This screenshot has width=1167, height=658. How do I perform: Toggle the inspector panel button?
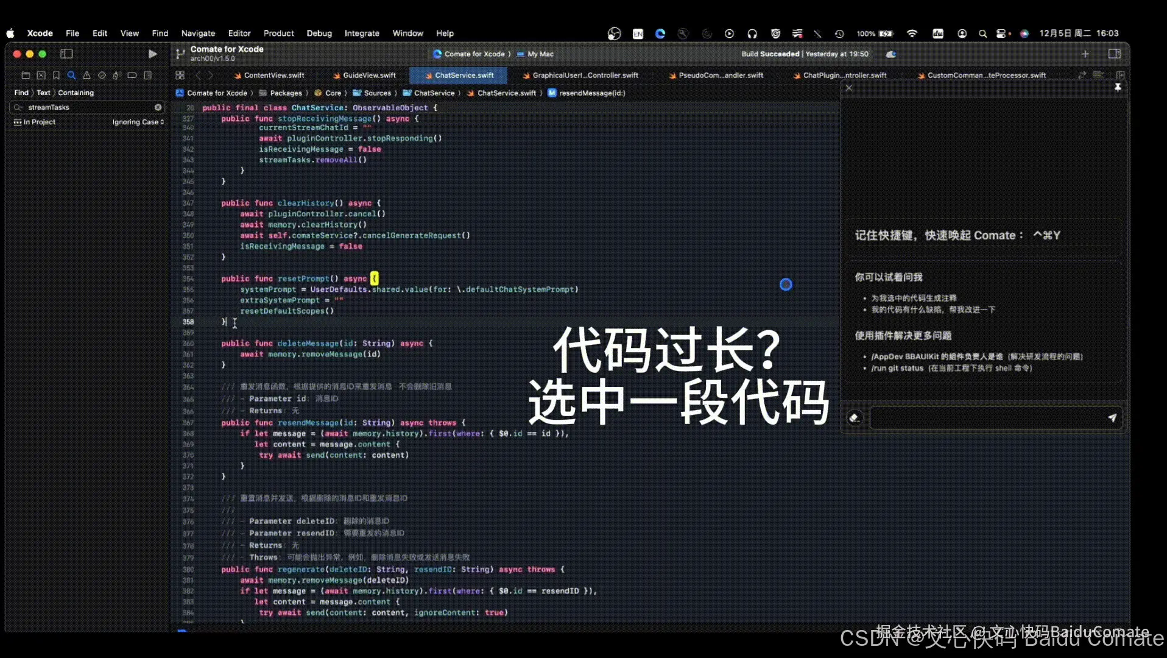[x=1115, y=54]
